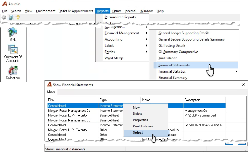
Task: Open the Internal menu
Action: point(130,11)
